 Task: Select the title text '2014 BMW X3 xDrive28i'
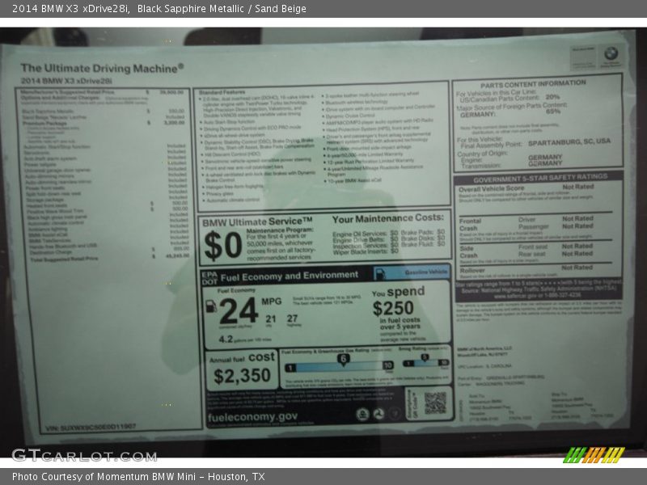click(x=70, y=8)
